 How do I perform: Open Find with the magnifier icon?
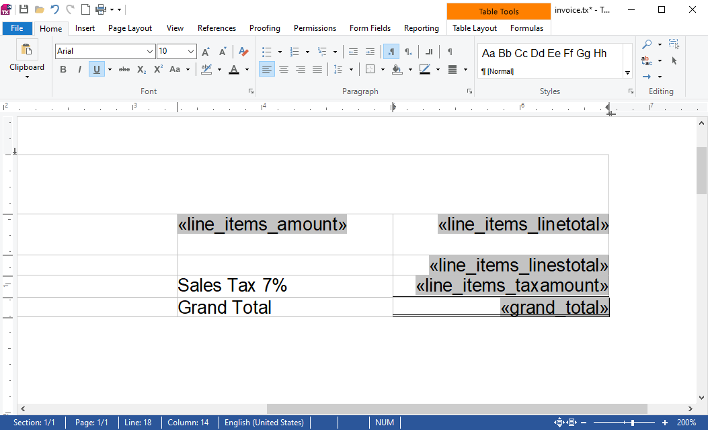(x=647, y=44)
